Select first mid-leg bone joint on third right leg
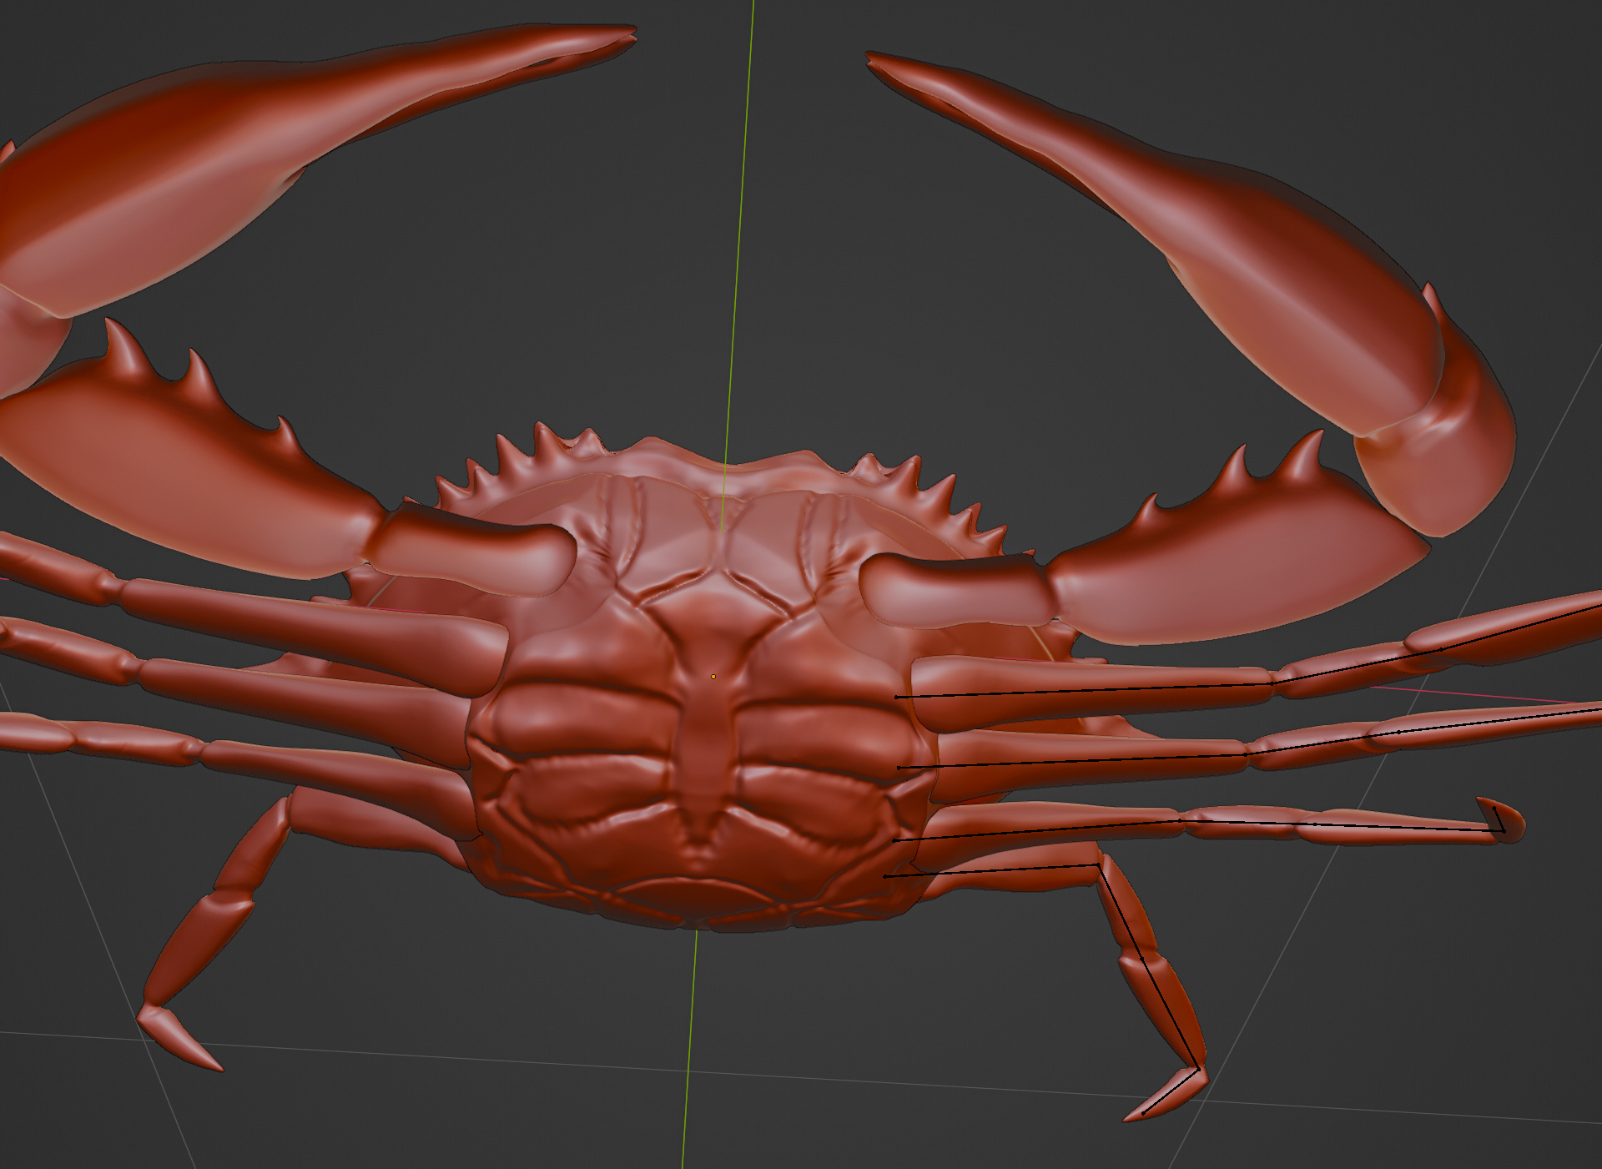Viewport: 1602px width, 1169px height. (x=1180, y=821)
